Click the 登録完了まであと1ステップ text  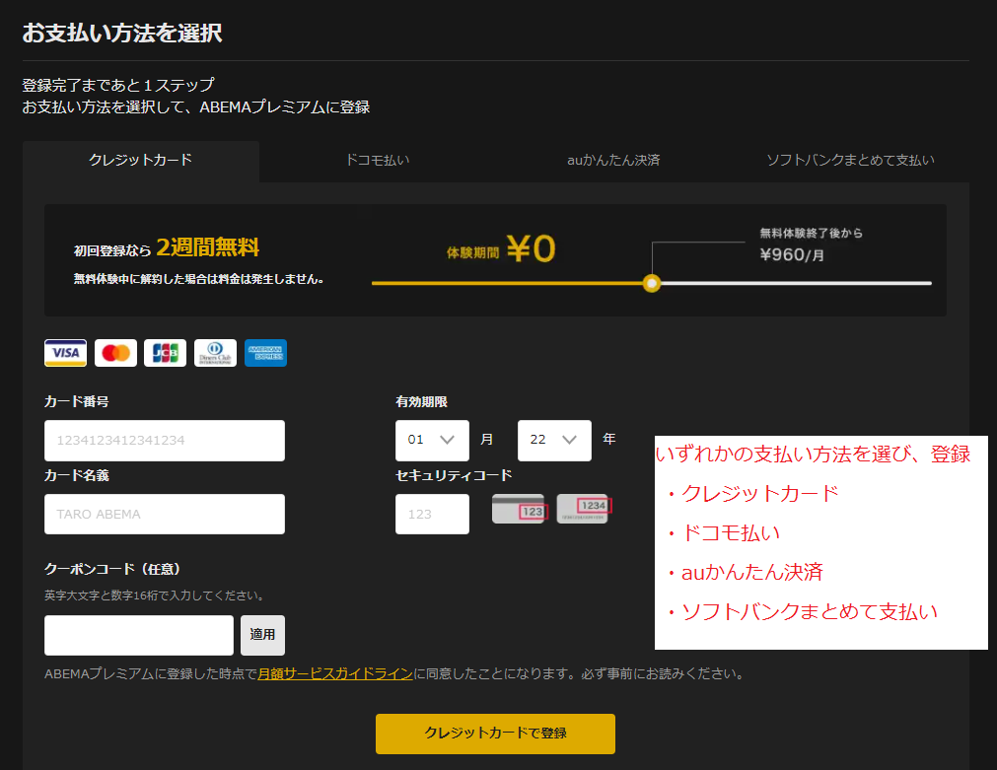coord(119,85)
